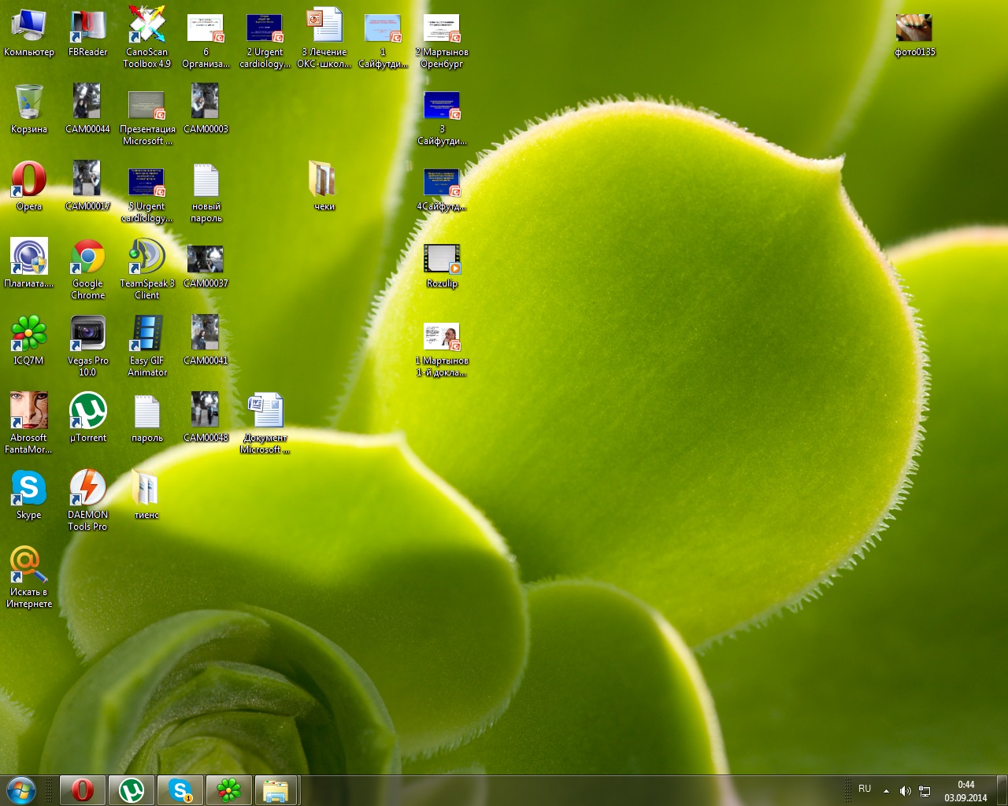
Task: Open Vegas Pro 10.0 shortcut
Action: pos(87,346)
